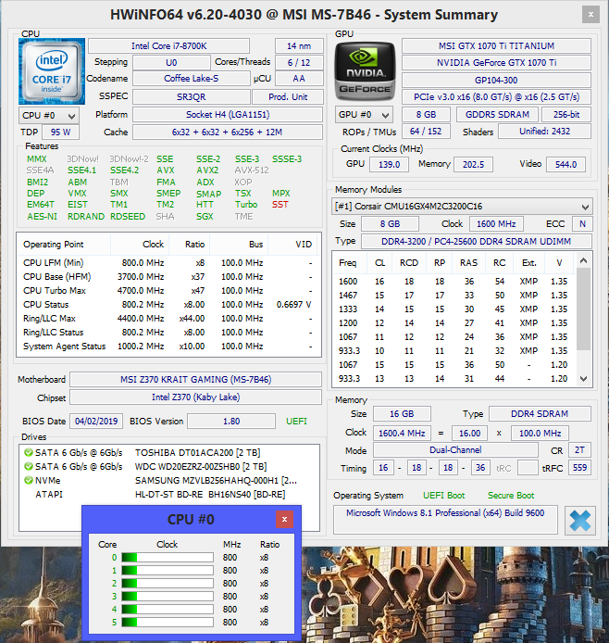Click the AES-NI feature label

point(42,217)
